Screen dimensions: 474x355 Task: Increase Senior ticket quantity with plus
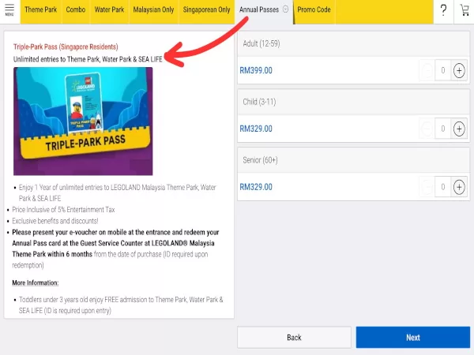coord(459,187)
